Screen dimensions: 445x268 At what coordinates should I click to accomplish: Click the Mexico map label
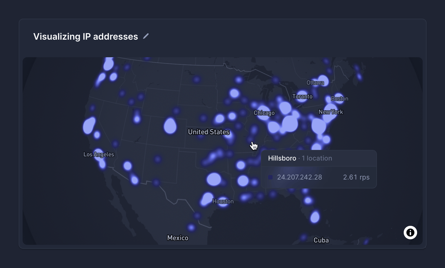pos(178,238)
